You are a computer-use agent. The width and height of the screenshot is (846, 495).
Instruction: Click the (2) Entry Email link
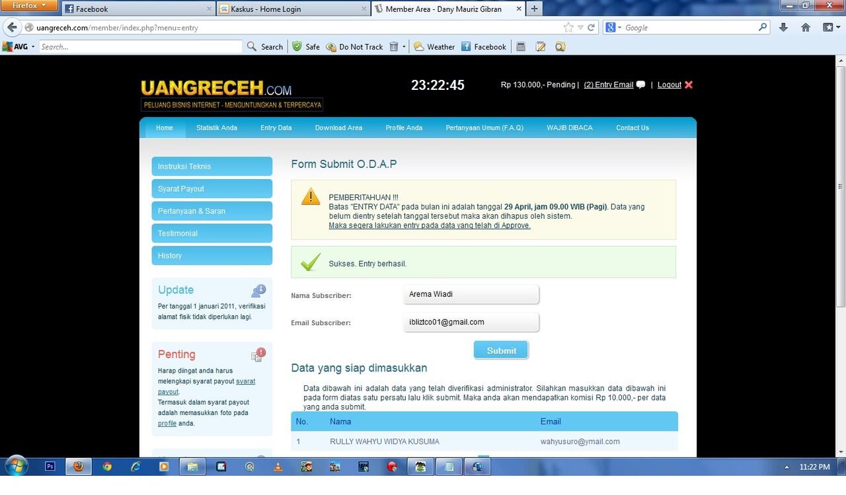click(609, 85)
